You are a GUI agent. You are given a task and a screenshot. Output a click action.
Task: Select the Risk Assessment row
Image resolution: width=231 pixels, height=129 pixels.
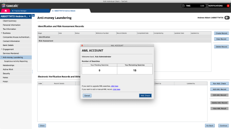tap(124, 41)
